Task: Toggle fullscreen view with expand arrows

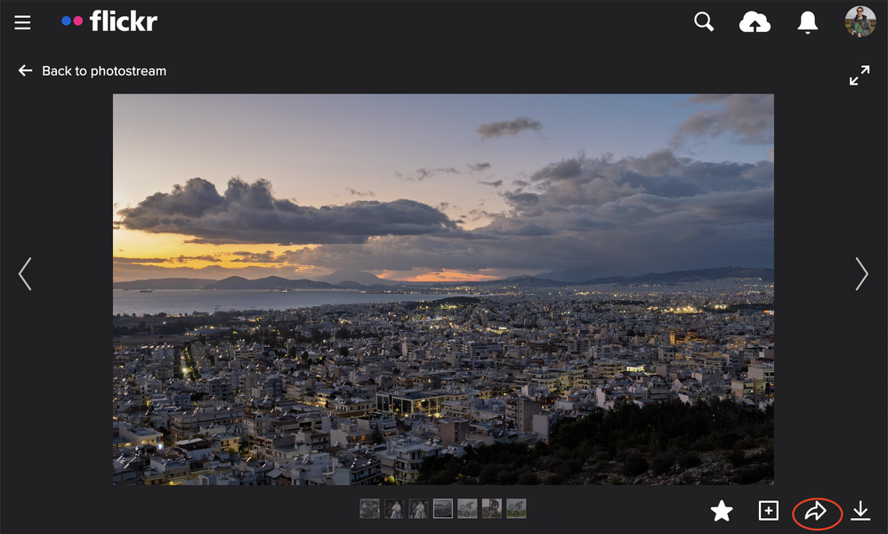Action: click(x=859, y=76)
